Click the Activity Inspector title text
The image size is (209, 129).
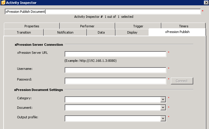click(x=21, y=3)
